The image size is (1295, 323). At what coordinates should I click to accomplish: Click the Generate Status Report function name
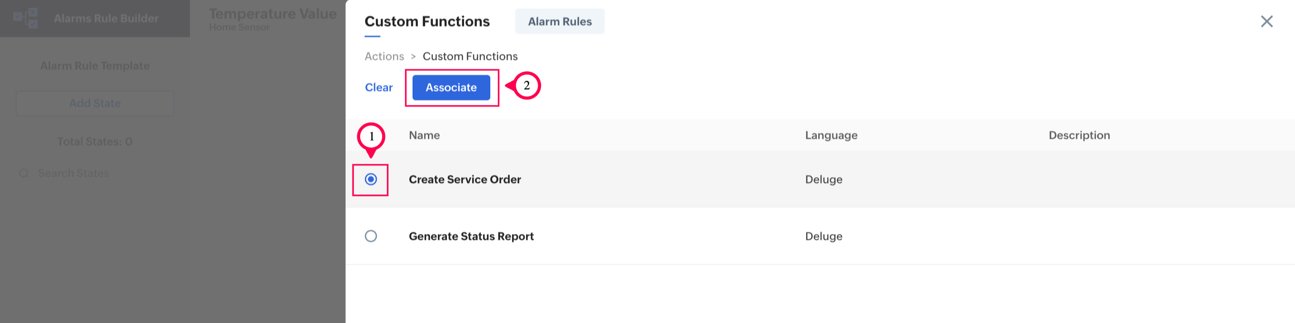pos(470,236)
